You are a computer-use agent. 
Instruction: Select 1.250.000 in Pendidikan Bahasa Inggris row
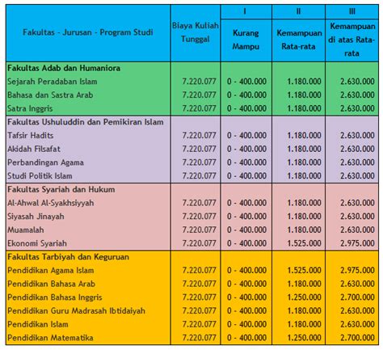coord(304,297)
